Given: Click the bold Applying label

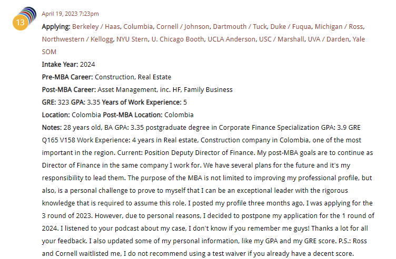Looking at the screenshot, I should coord(56,26).
